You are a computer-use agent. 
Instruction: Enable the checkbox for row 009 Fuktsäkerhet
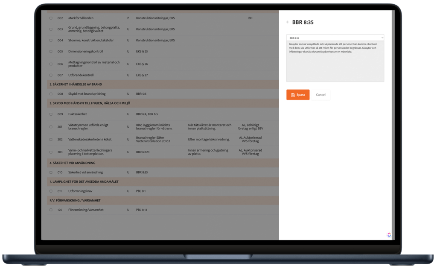[x=51, y=114]
